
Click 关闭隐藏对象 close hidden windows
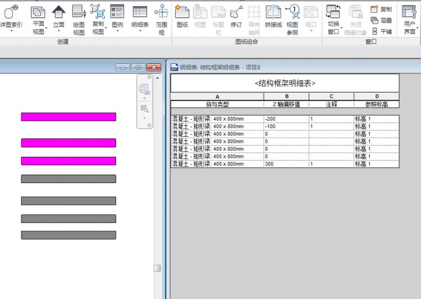coord(355,20)
